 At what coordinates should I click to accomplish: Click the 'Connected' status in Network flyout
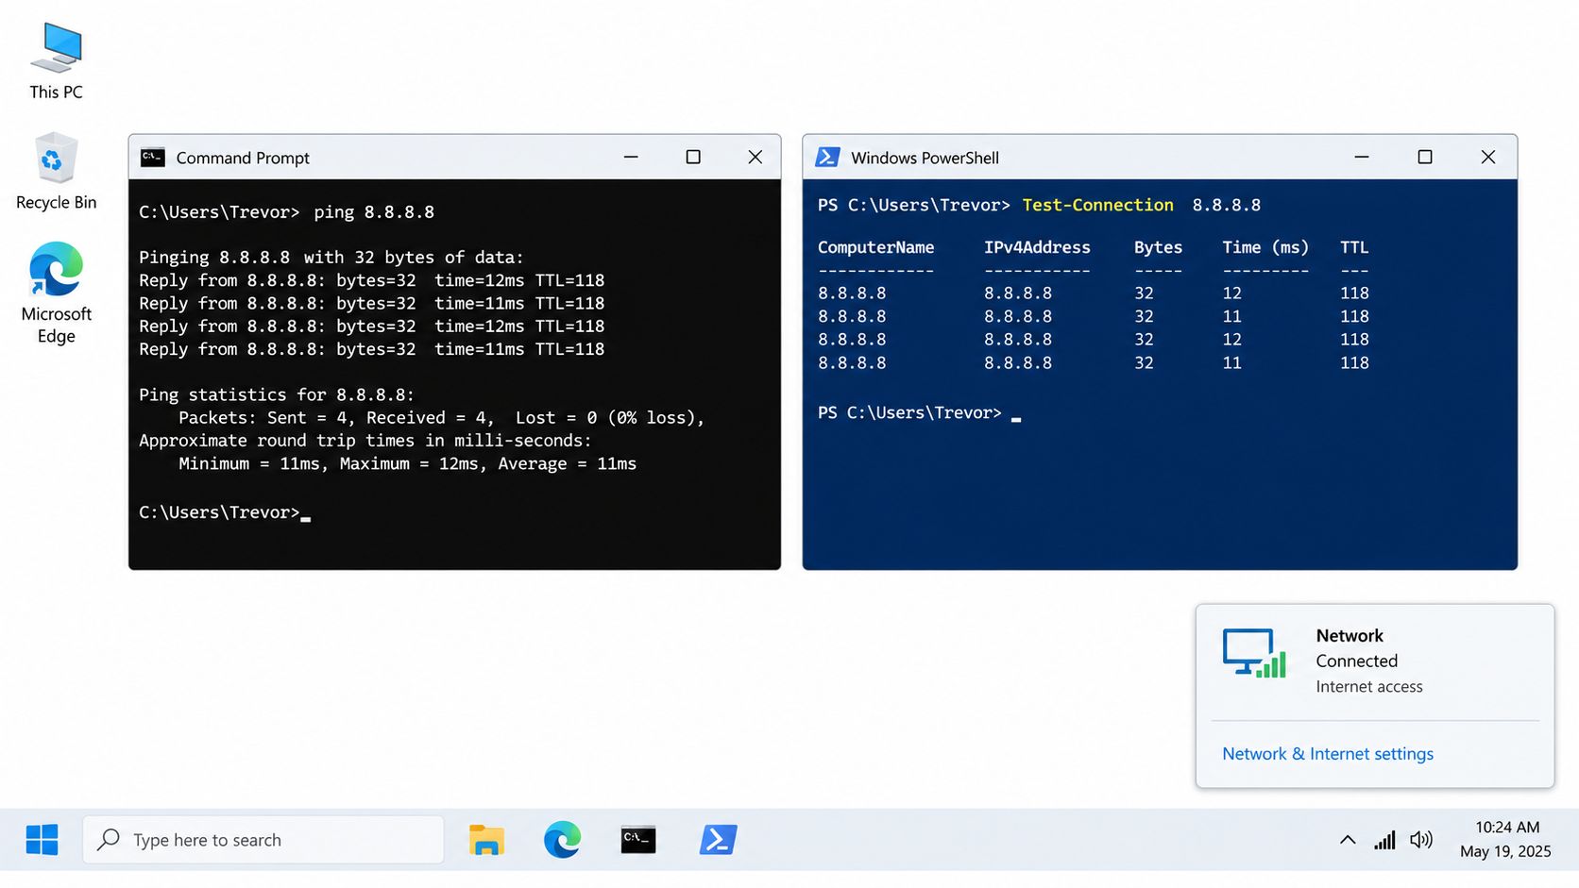click(x=1356, y=661)
